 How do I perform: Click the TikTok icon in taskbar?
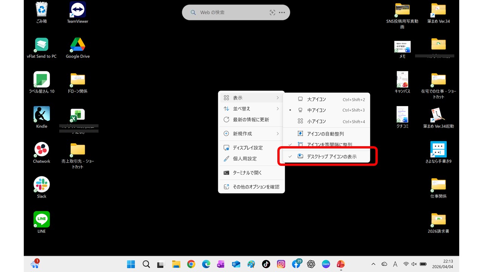click(x=266, y=264)
